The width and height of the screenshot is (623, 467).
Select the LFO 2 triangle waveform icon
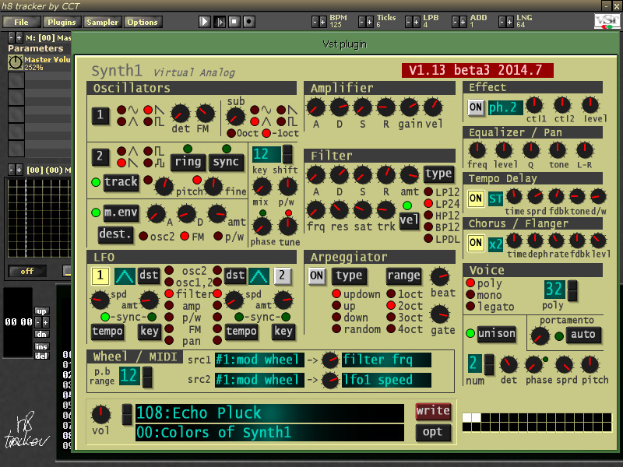coord(259,276)
